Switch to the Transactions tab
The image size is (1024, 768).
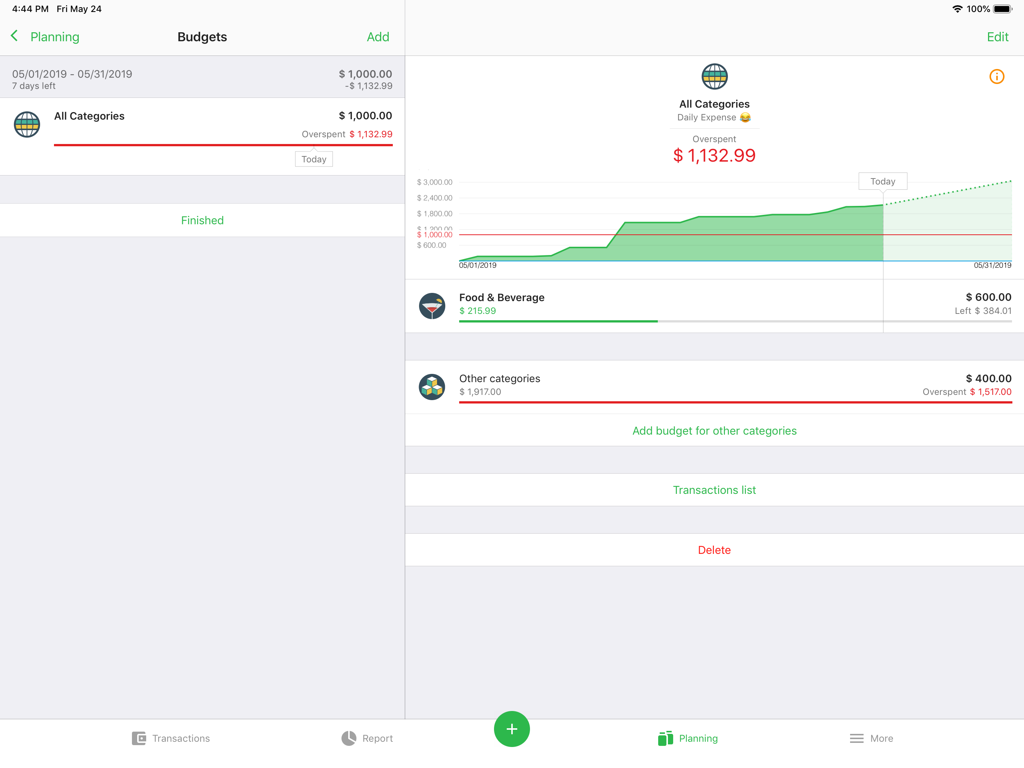pos(171,738)
